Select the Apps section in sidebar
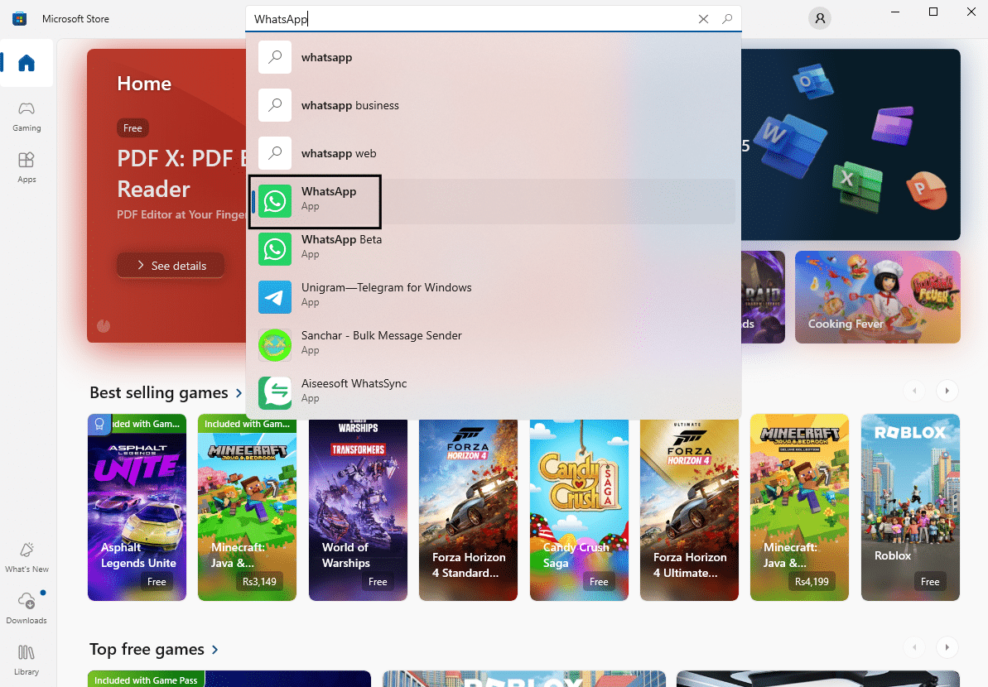The height and width of the screenshot is (687, 988). click(26, 168)
